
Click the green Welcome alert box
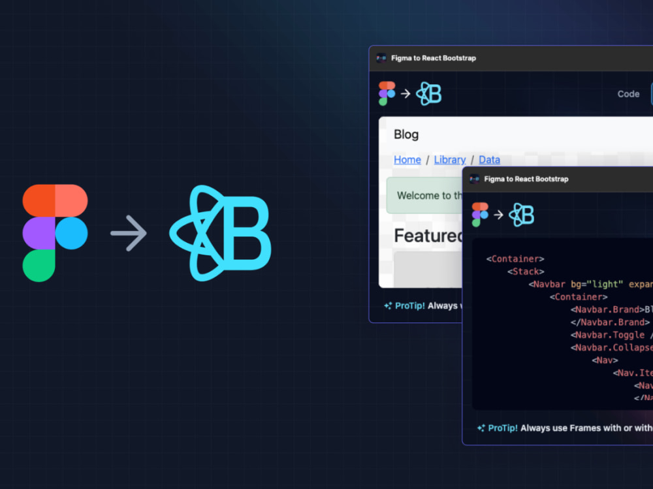click(x=424, y=195)
